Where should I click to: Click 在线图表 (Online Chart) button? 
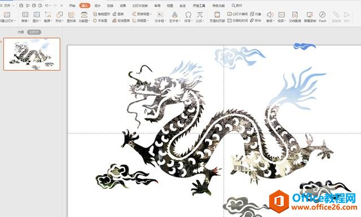coord(121,21)
